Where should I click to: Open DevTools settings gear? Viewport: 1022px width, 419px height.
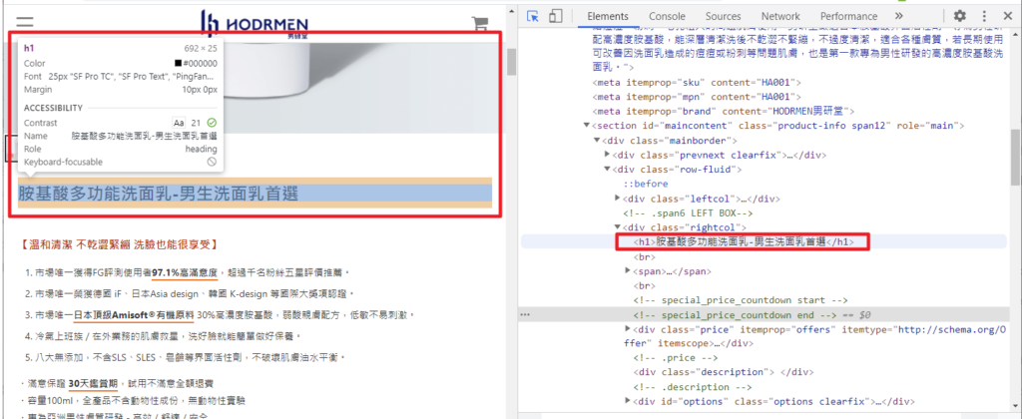pos(959,16)
